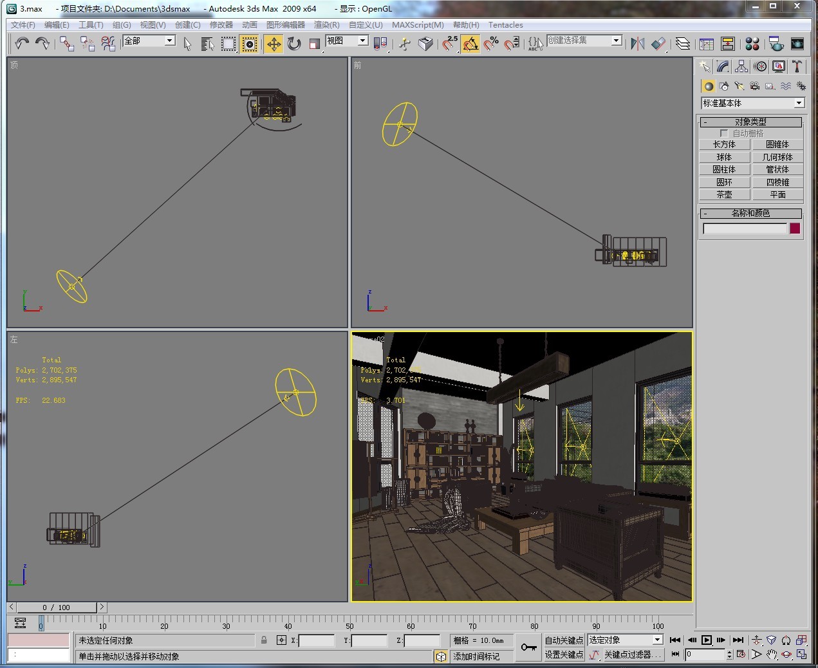Open 渲染(R) menu
Image resolution: width=818 pixels, height=668 pixels.
(x=326, y=25)
